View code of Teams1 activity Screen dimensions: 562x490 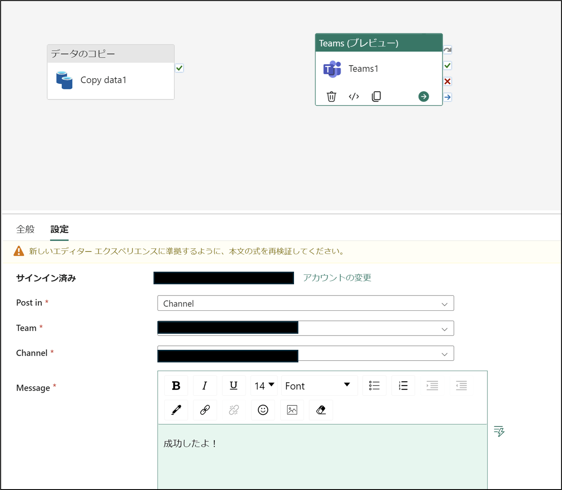[x=354, y=96]
